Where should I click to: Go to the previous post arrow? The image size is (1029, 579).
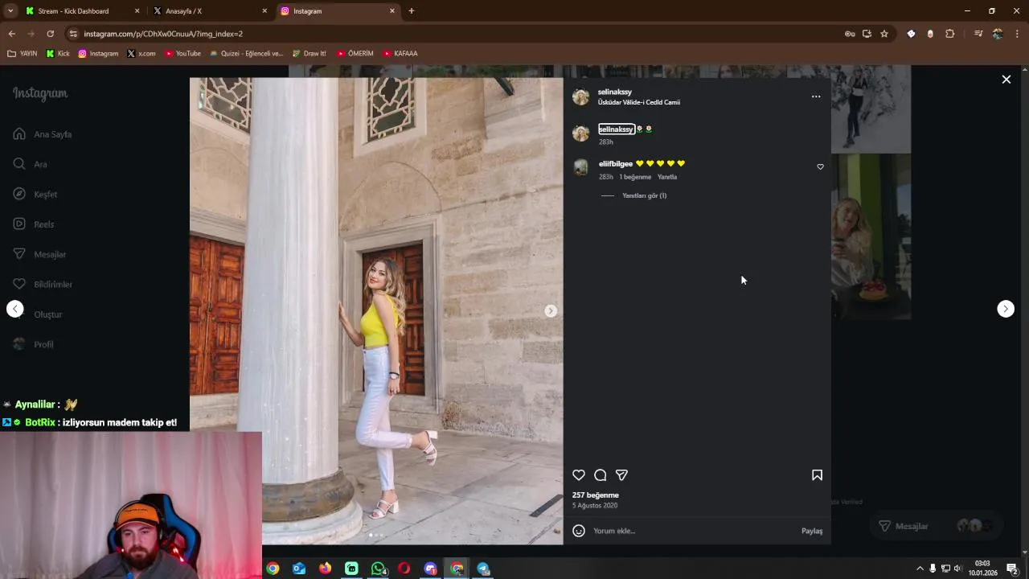pyautogui.click(x=15, y=309)
